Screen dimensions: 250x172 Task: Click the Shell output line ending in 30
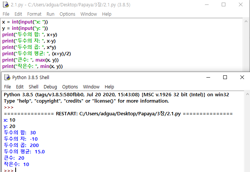(20, 132)
